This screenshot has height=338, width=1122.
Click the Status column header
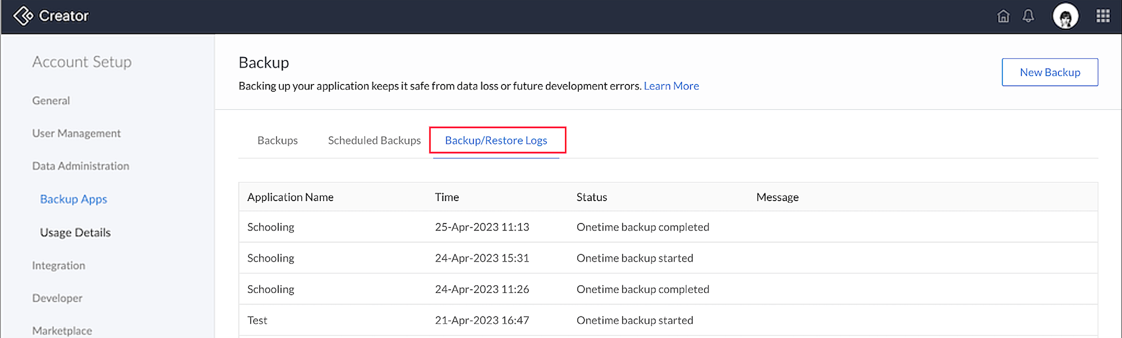point(592,197)
